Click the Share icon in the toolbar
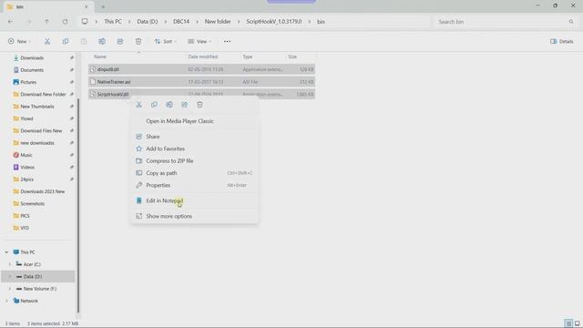The height and width of the screenshot is (328, 583). (x=120, y=41)
